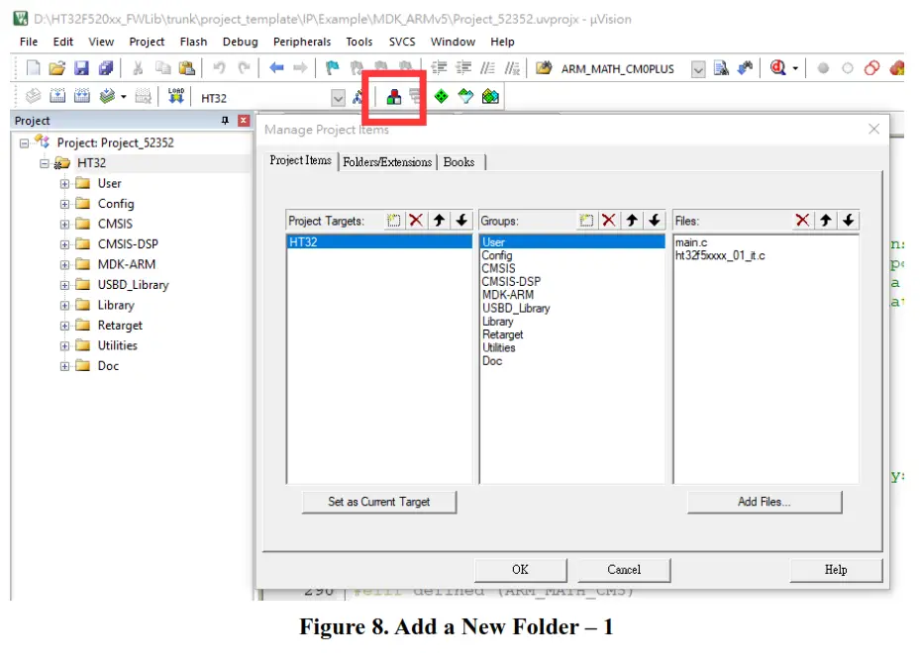
Task: Switch to the Books tab
Action: coord(459,162)
